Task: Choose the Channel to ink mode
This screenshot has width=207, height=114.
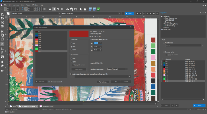Action: [164, 52]
